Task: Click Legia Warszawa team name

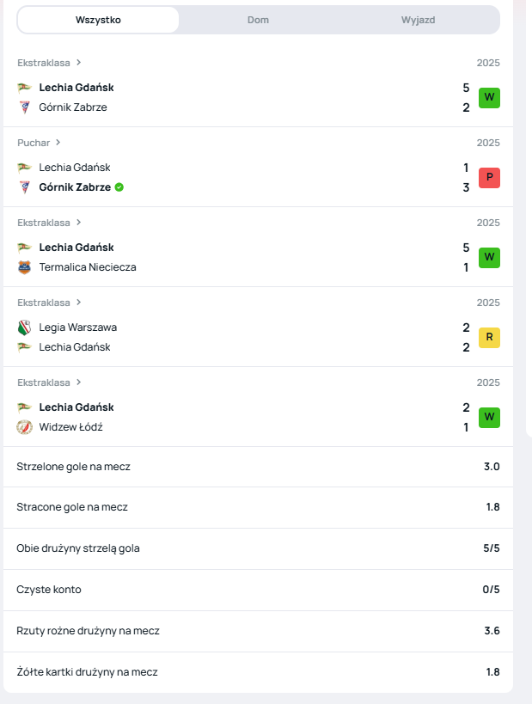Action: point(78,328)
